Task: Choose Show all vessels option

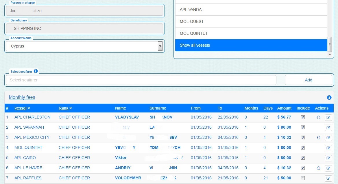Action: pyautogui.click(x=251, y=45)
